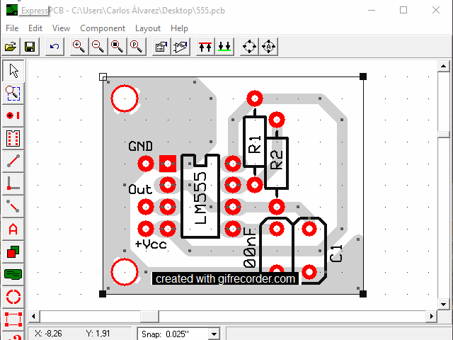Select the zoom region tool
The image size is (453, 340).
point(13,93)
